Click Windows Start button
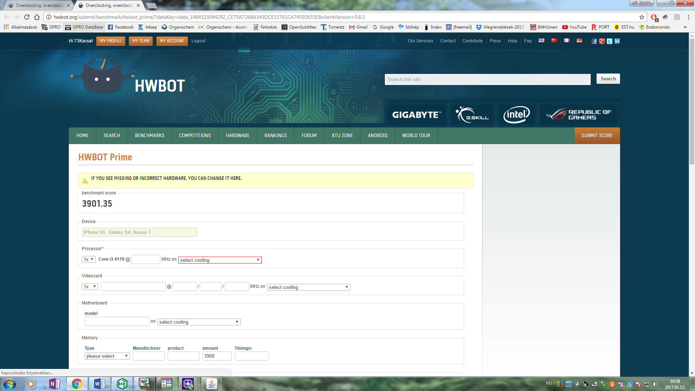695x391 pixels. coord(10,384)
